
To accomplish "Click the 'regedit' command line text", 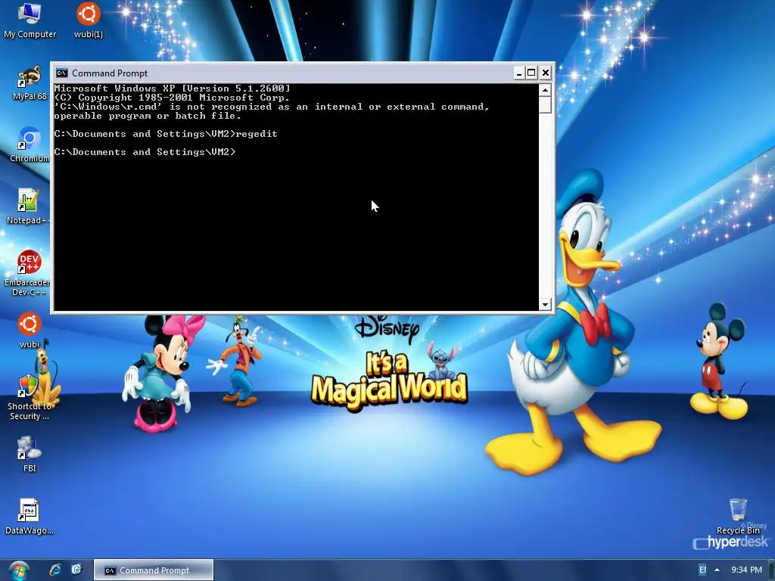I will [x=257, y=134].
